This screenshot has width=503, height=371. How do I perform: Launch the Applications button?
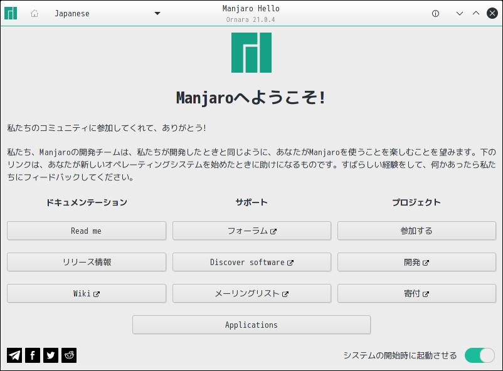251,325
